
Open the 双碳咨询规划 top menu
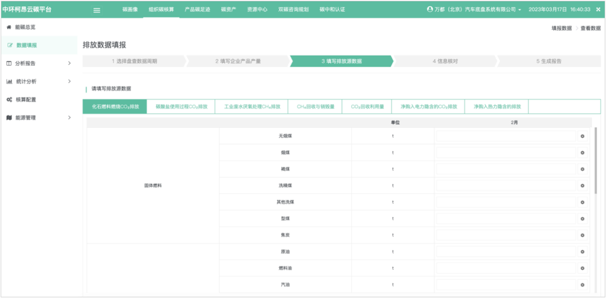click(x=293, y=10)
